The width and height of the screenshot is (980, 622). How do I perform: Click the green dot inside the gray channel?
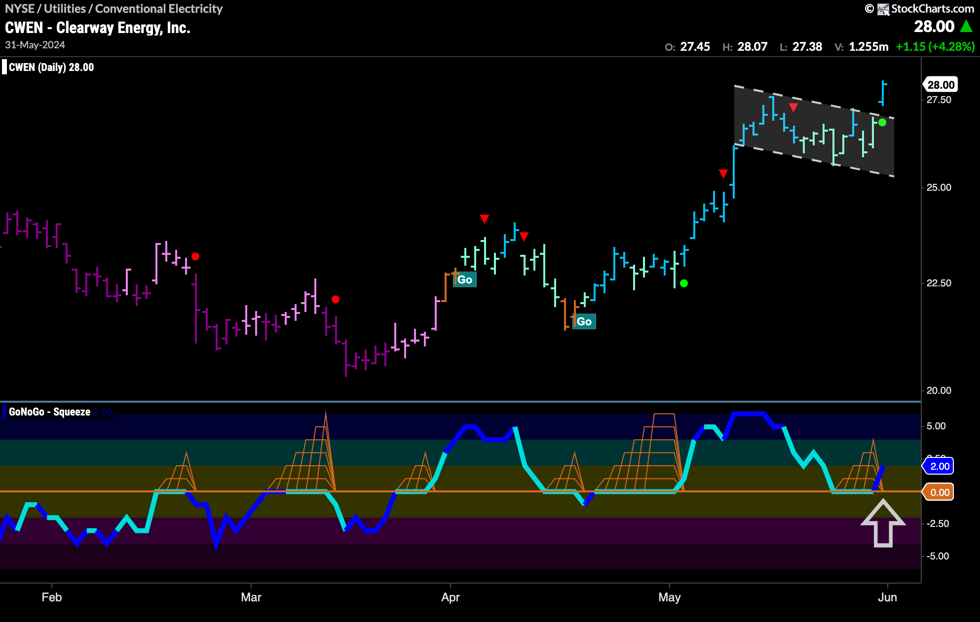coord(882,122)
